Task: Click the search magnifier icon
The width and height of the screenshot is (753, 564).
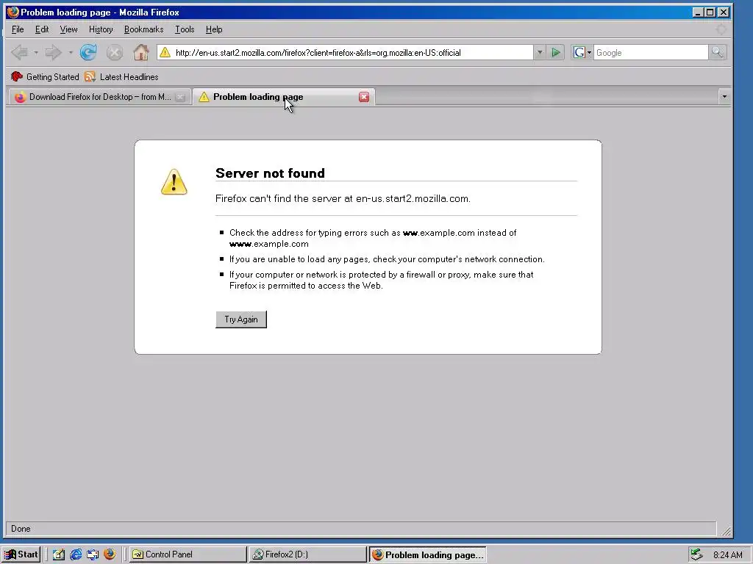Action: pos(717,52)
